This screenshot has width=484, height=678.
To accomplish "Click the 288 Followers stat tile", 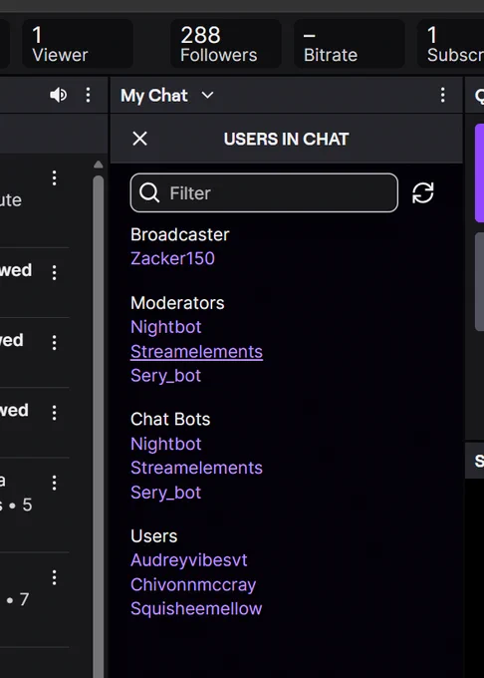I will [226, 44].
